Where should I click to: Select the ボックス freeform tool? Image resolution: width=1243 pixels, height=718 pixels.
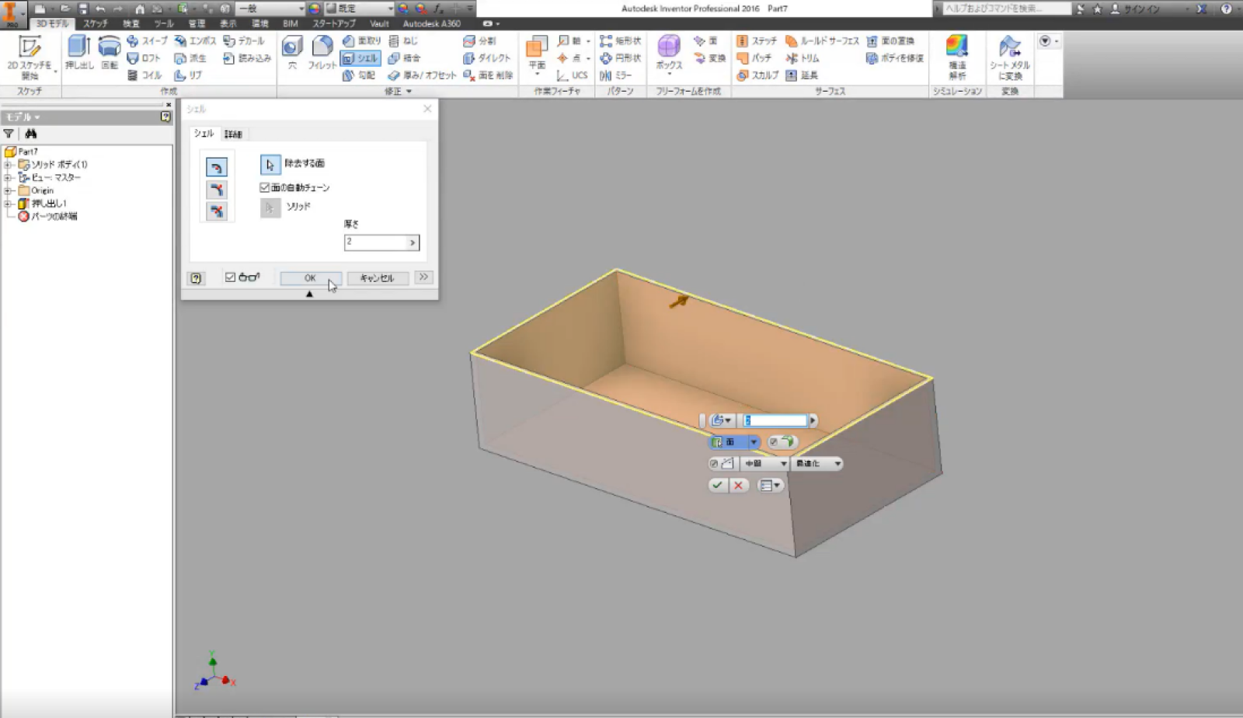tap(668, 54)
